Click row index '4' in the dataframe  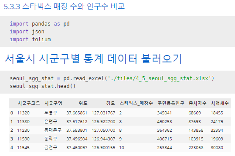pos(12,147)
